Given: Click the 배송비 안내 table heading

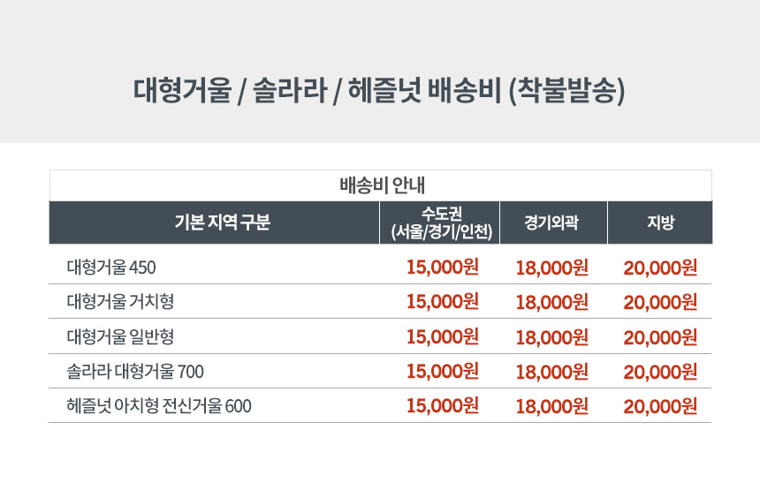Looking at the screenshot, I should [x=381, y=186].
